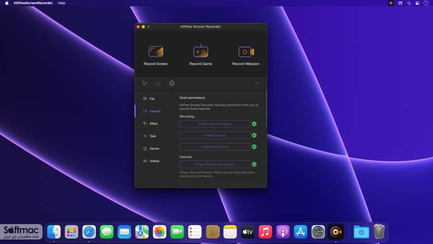This screenshot has height=244, width=433.
Task: Open the Help menu
Action: pyautogui.click(x=61, y=3)
